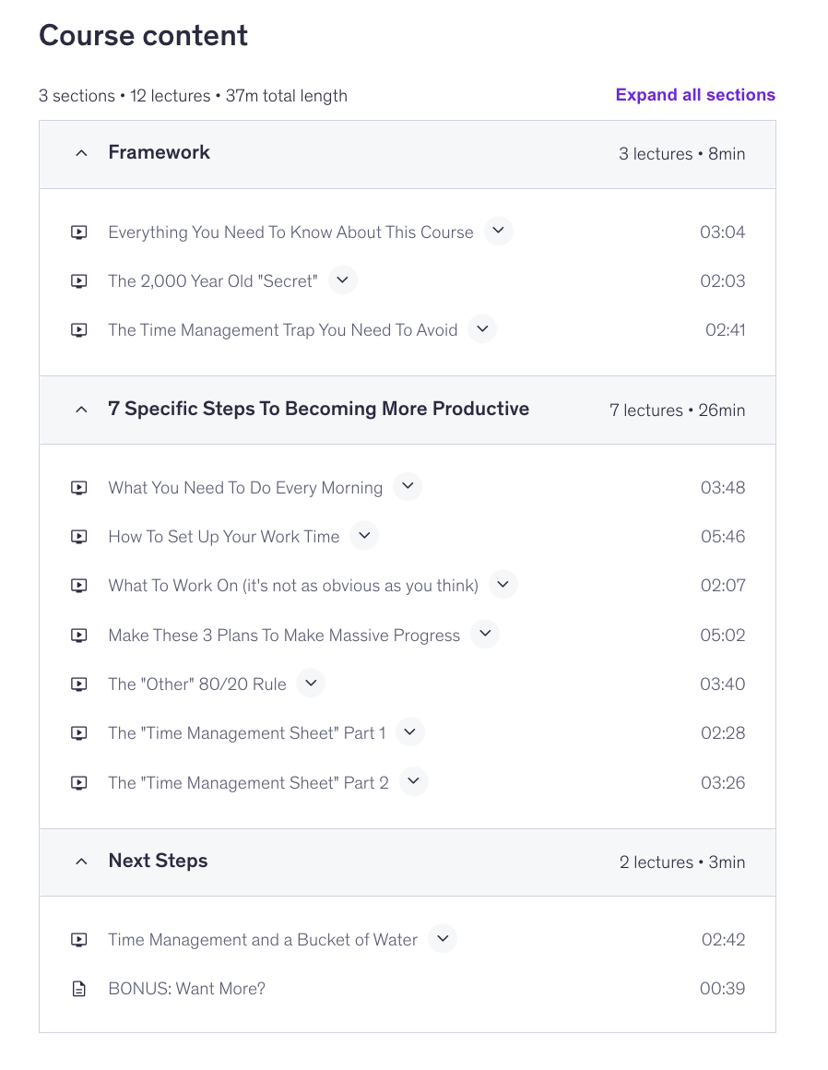This screenshot has width=828, height=1070.
Task: Click video icon beside "How To Set Up Your Work Time"
Action: point(79,537)
